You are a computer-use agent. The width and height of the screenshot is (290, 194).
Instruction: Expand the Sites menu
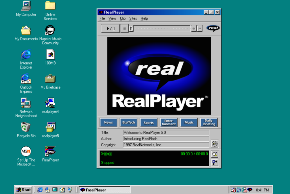coord(133,18)
